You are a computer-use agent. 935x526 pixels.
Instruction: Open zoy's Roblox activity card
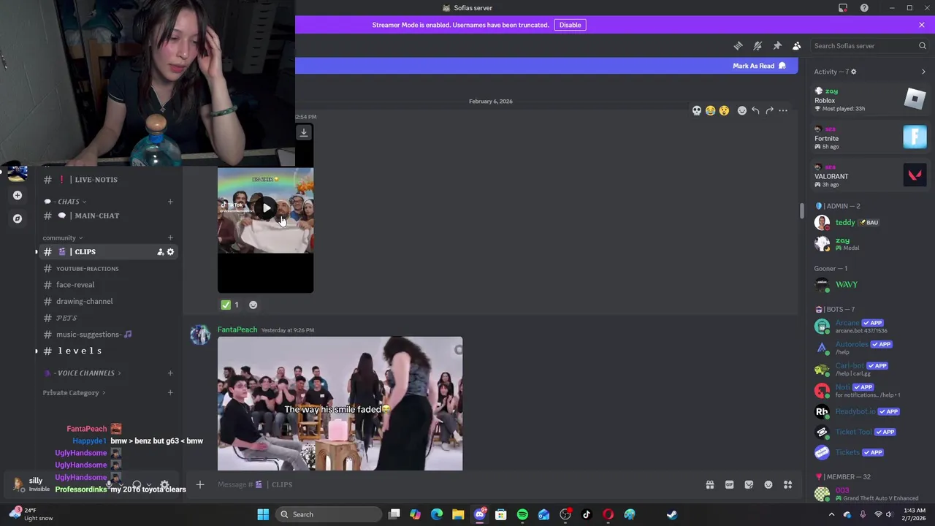coord(870,99)
